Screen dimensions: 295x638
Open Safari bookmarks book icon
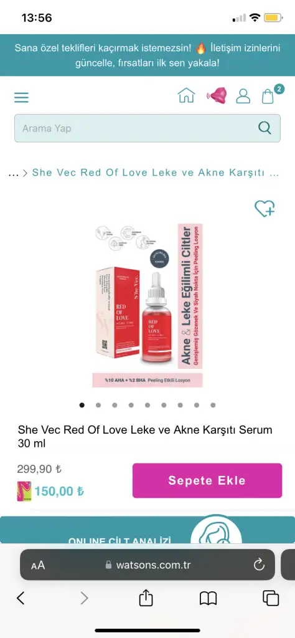[208, 598]
